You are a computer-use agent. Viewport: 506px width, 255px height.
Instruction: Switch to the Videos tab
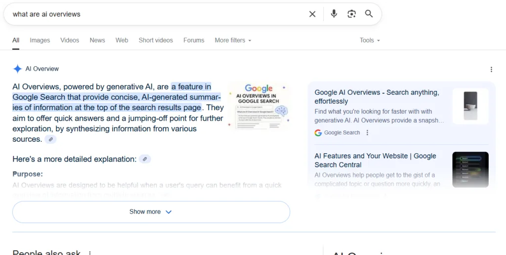[x=70, y=41]
